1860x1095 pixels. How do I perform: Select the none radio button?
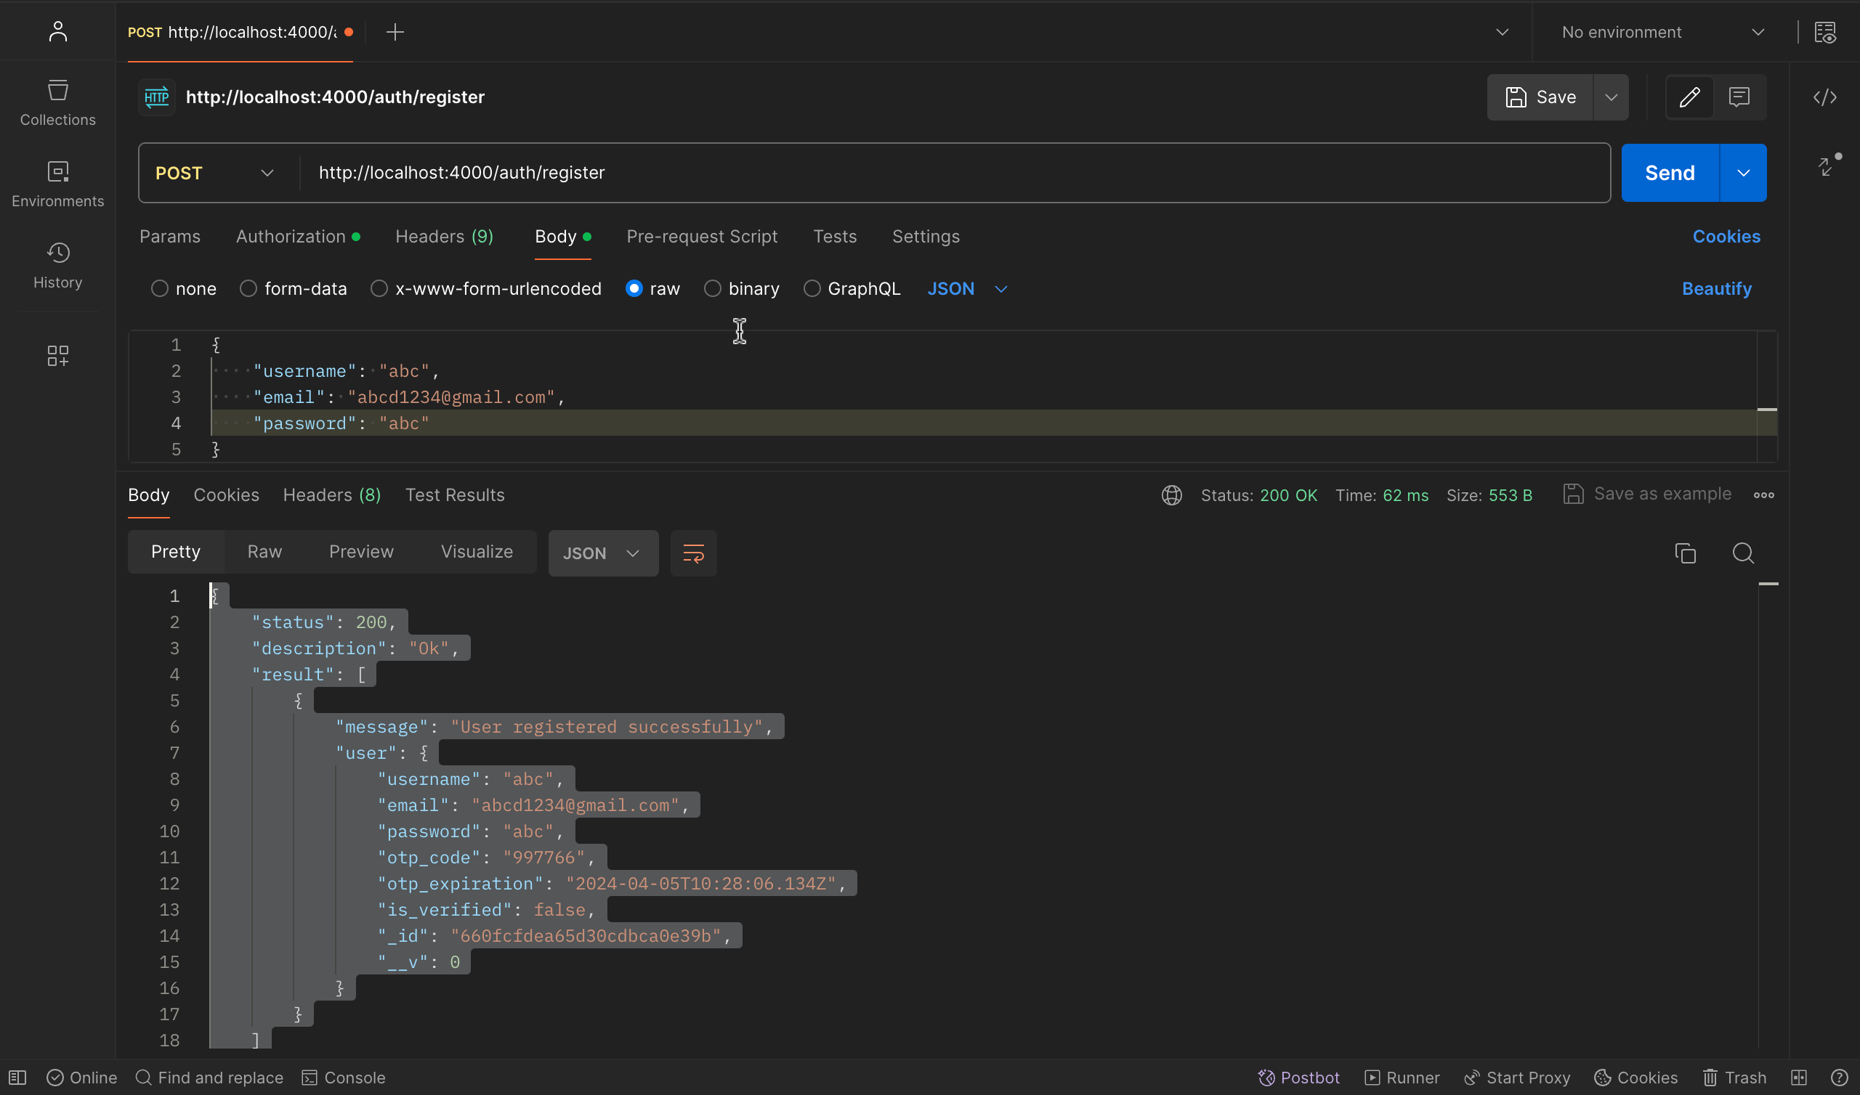tap(158, 288)
